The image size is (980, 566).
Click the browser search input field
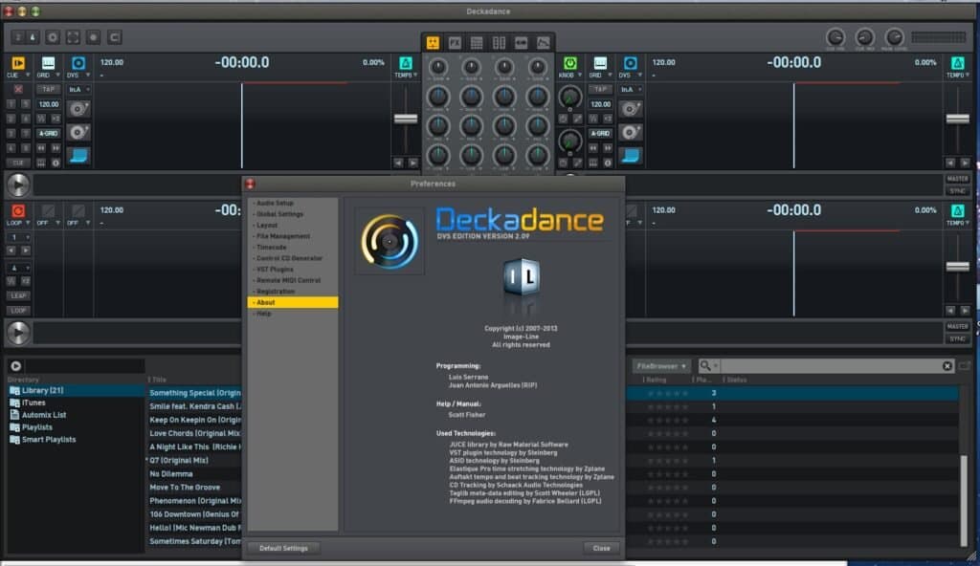[830, 366]
